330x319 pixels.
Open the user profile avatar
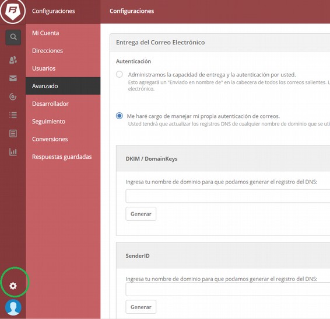(13, 307)
